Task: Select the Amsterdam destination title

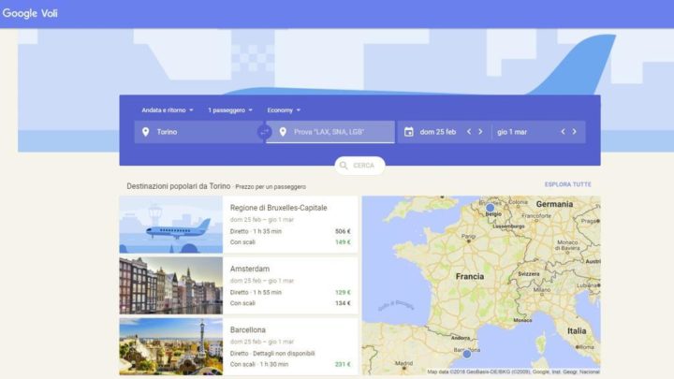Action: point(250,269)
